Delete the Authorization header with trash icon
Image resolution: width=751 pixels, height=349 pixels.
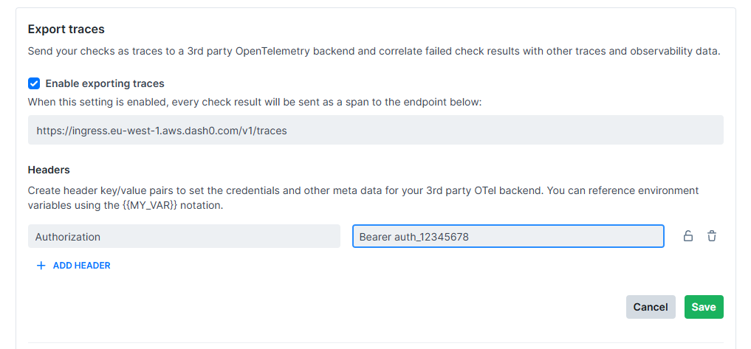[x=712, y=236]
